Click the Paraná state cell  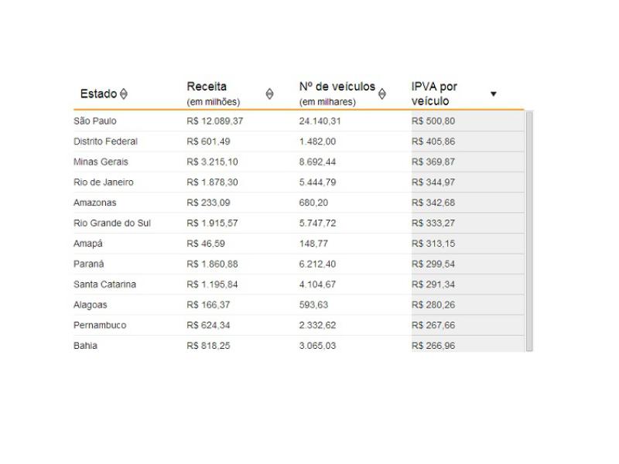pyautogui.click(x=88, y=264)
